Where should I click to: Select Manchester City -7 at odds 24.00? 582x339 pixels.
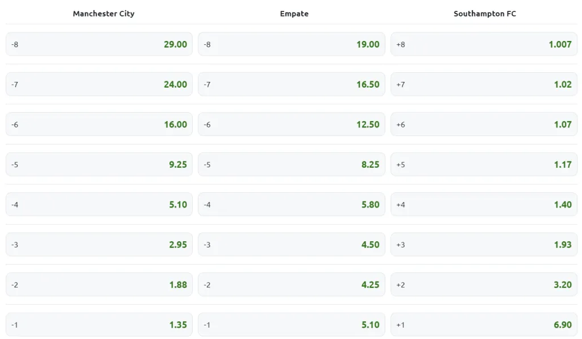[x=99, y=84]
